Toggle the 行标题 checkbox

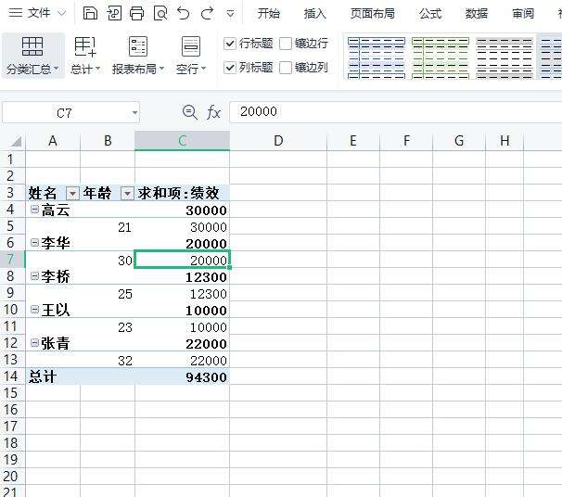(231, 44)
